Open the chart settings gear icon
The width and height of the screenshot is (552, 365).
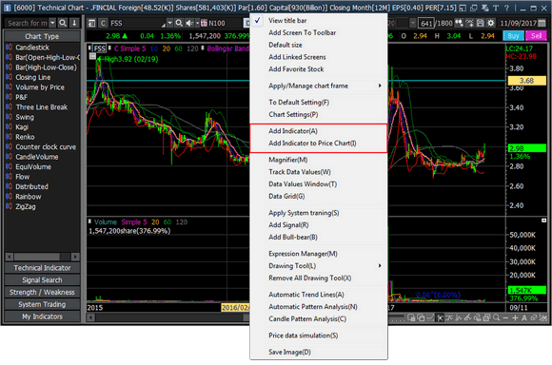(x=490, y=23)
